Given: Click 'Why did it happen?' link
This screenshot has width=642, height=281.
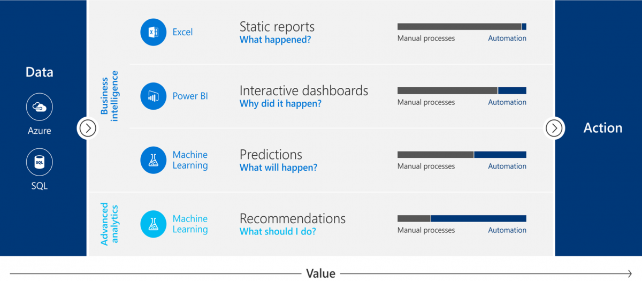Looking at the screenshot, I should [x=280, y=104].
